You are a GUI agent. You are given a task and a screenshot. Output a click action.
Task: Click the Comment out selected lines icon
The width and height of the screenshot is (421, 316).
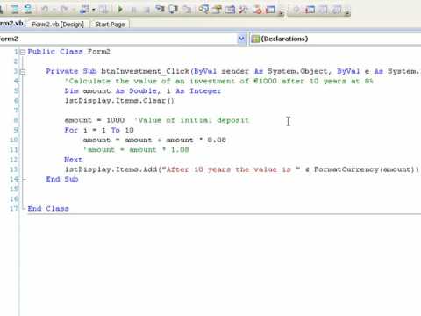coord(14,10)
